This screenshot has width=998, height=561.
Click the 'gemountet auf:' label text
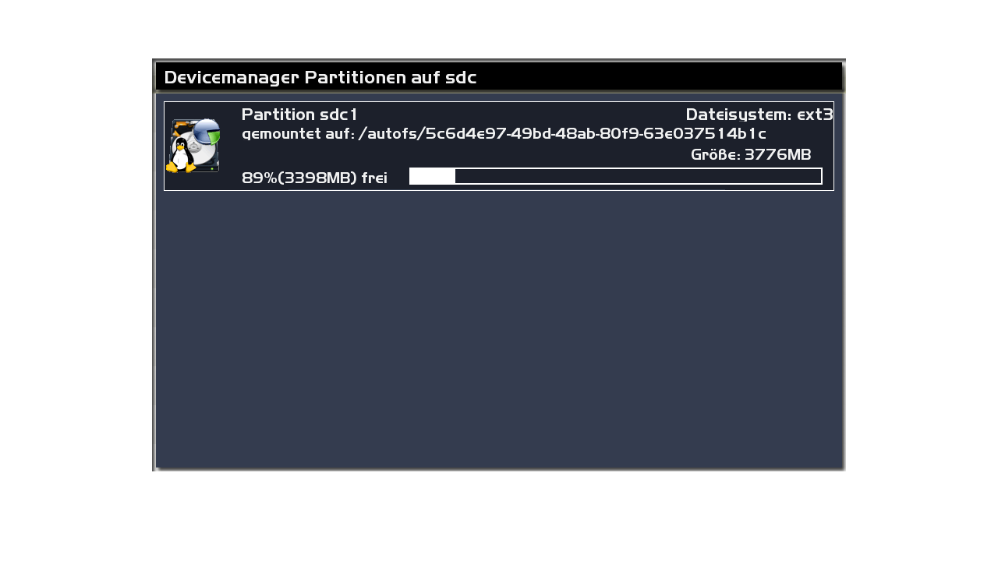(x=299, y=134)
